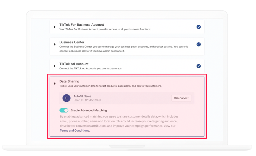Click the TikTok For Business Account checkmark icon

point(199,27)
